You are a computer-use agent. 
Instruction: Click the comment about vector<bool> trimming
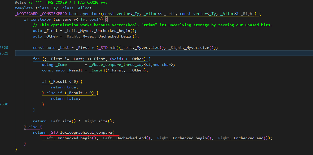click(x=153, y=25)
